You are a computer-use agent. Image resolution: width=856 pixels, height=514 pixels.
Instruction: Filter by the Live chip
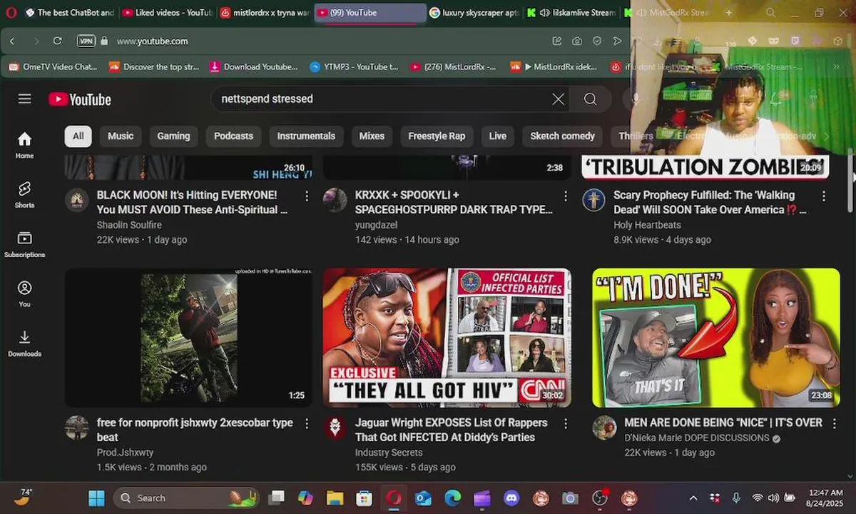(x=498, y=136)
